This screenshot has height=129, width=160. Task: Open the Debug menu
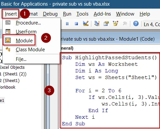point(50,14)
